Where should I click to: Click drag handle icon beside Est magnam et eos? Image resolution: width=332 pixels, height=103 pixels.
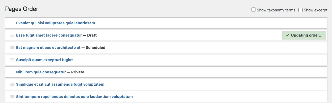[12, 47]
